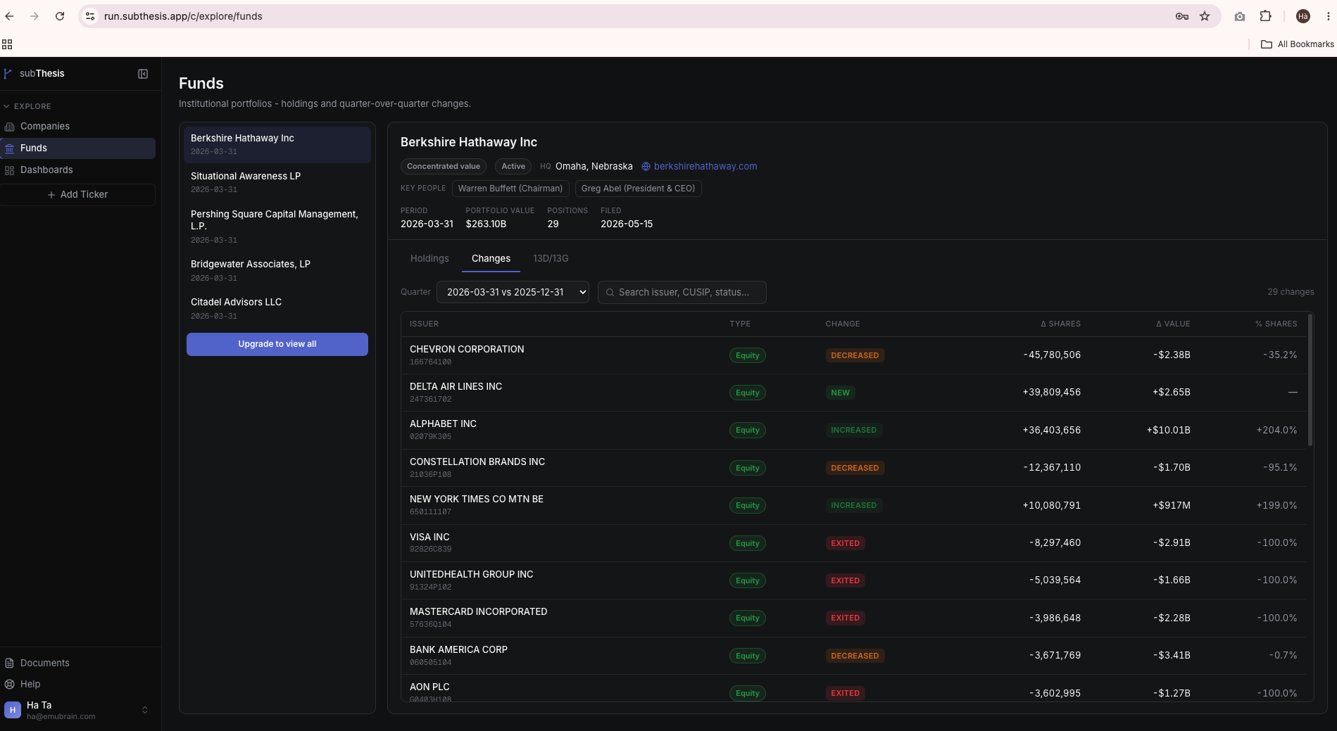Collapse the sidebar with the panel icon

[143, 74]
